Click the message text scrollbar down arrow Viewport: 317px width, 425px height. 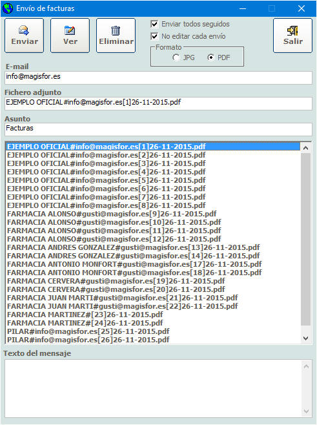click(307, 411)
